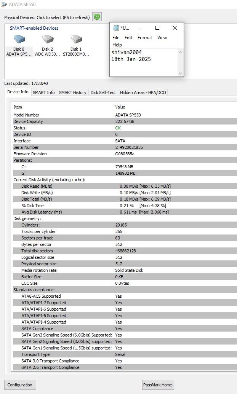Select Disk 2 WDC drive icon
Viewport: 237px width, 394px height.
point(48,40)
